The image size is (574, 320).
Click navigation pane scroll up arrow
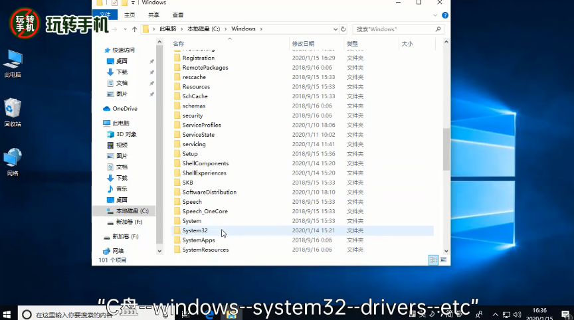[x=159, y=42]
